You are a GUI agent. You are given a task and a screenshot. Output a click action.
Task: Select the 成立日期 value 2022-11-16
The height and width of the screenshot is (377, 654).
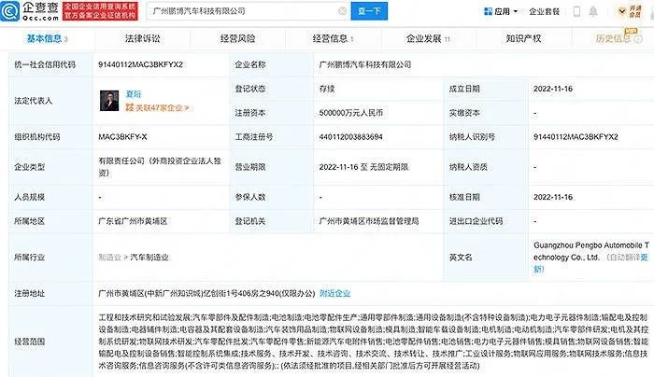(x=553, y=89)
